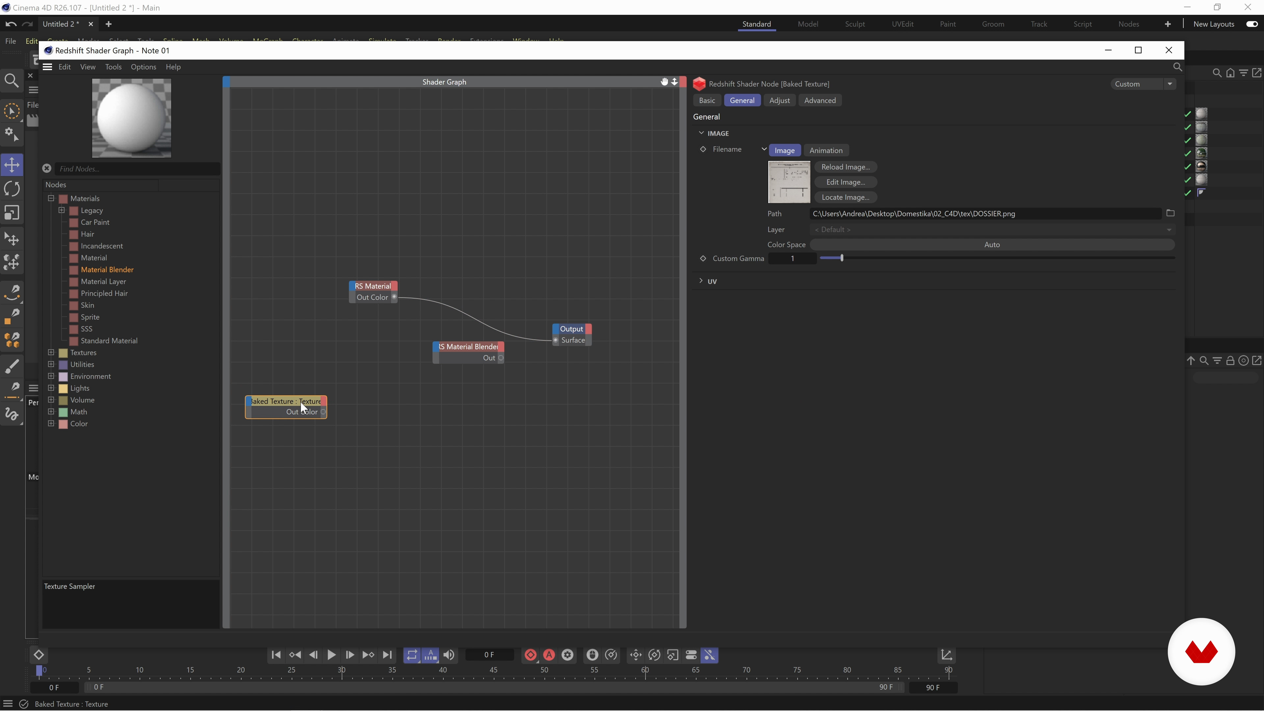Toggle loop playback mode button
1264x711 pixels.
412,655
